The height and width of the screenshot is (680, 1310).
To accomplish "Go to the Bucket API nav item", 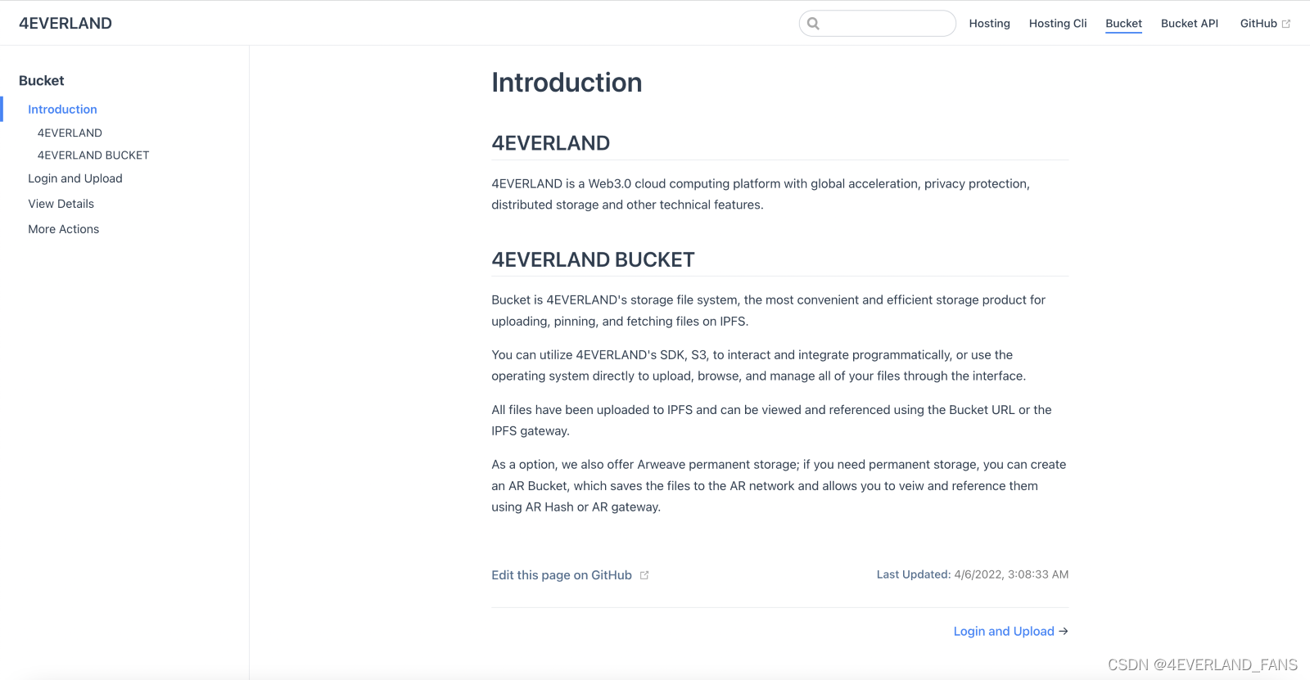I will (1190, 24).
